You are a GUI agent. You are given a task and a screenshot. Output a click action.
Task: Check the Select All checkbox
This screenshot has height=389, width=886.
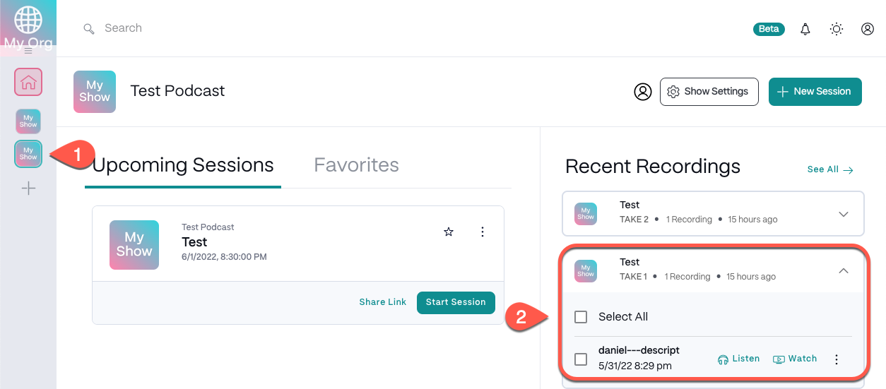tap(581, 317)
